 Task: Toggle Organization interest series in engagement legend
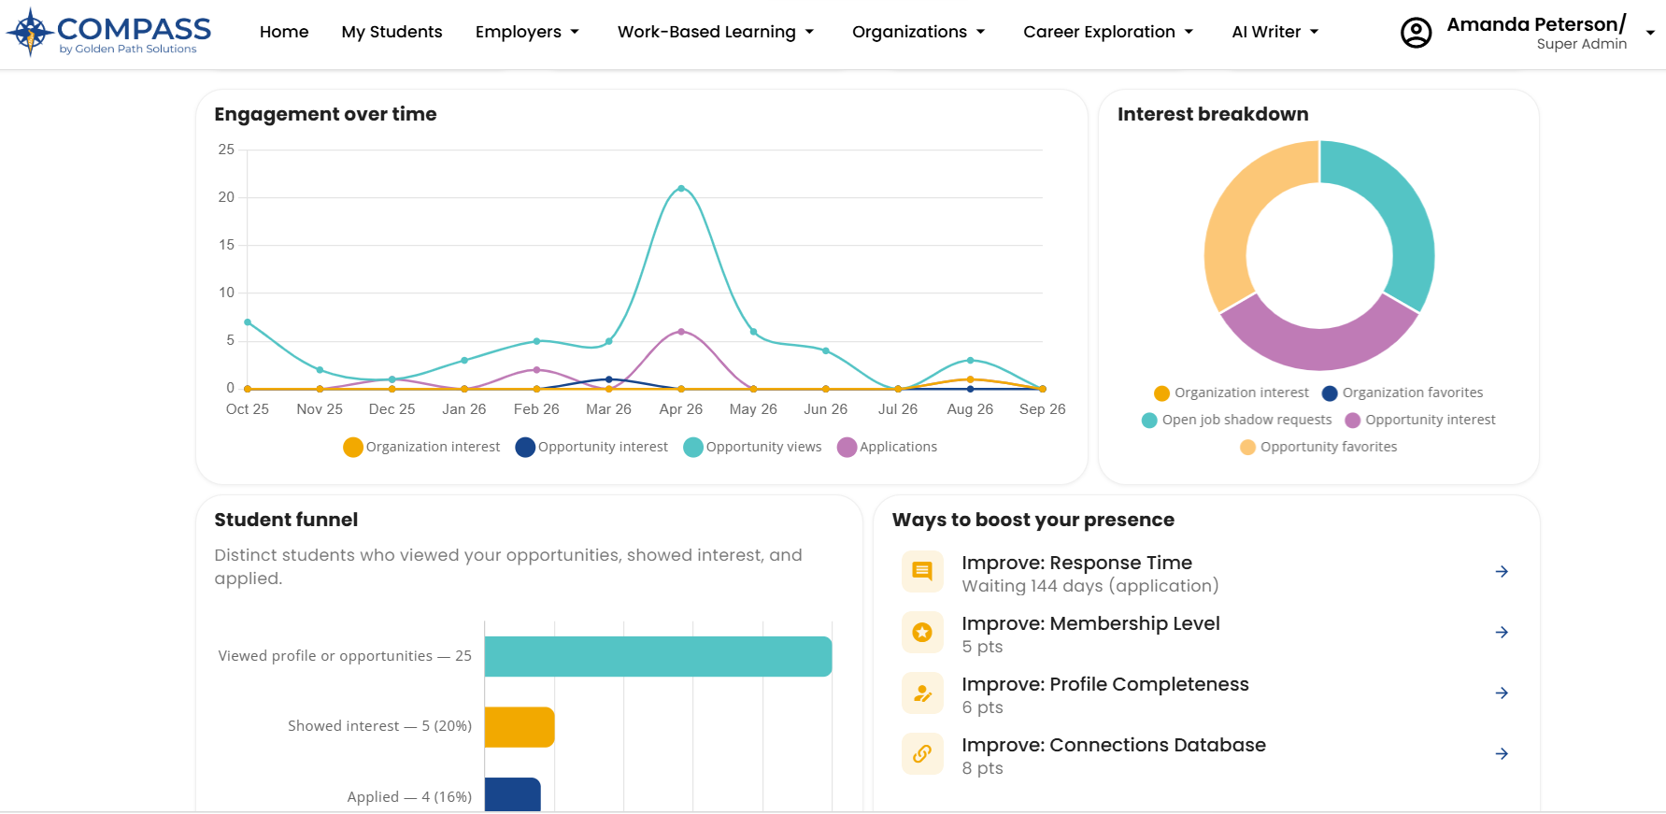coord(421,448)
